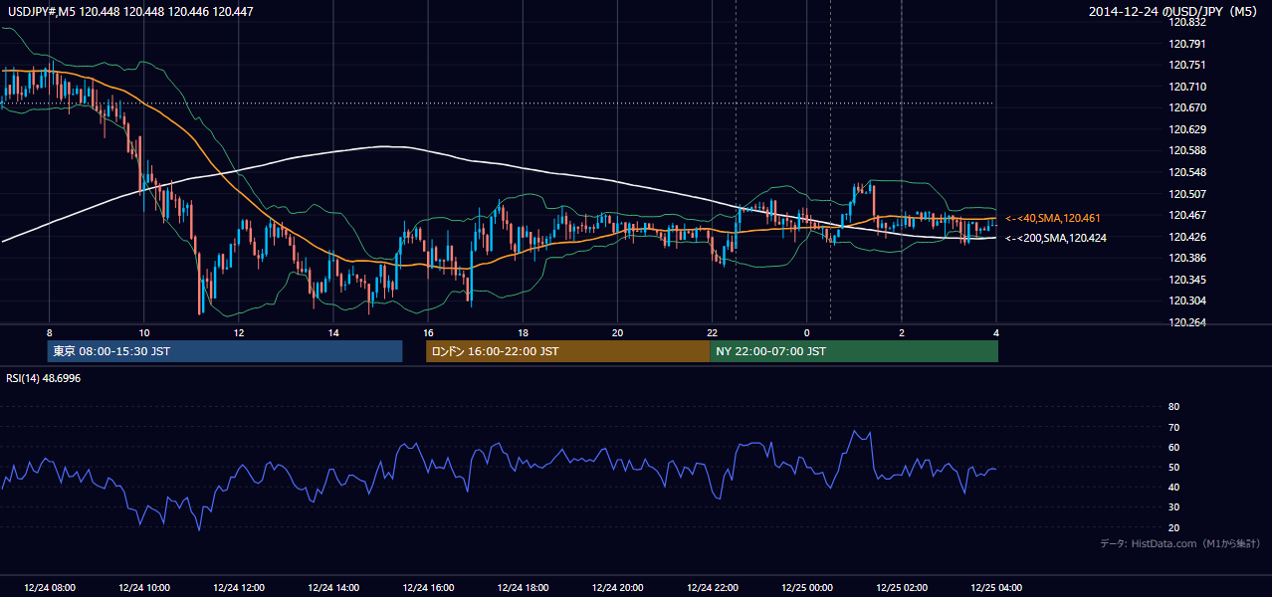
Task: Click the HistData.com data source credit
Action: tap(1180, 543)
